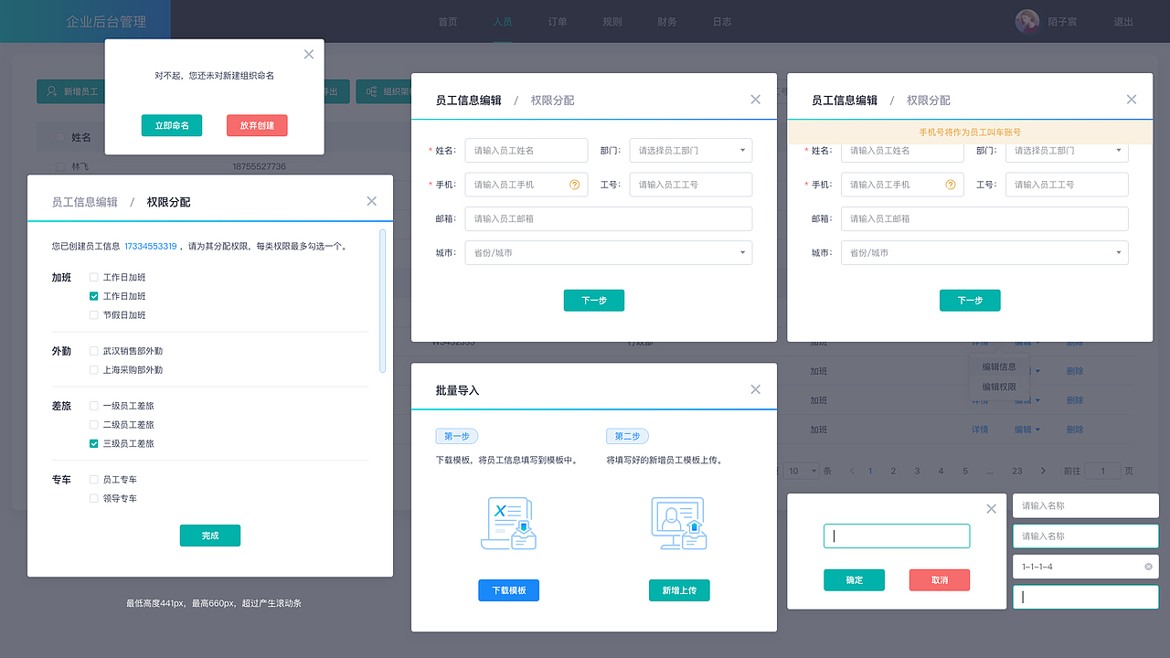Go to 首页 in top navigation
The image size is (1170, 658).
(448, 22)
